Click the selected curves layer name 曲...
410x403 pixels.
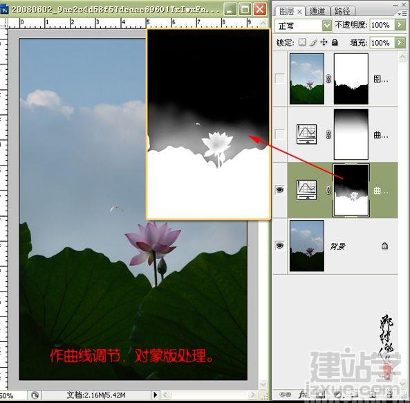[380, 191]
